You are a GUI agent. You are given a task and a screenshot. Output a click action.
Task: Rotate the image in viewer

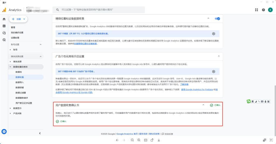coord(152,140)
